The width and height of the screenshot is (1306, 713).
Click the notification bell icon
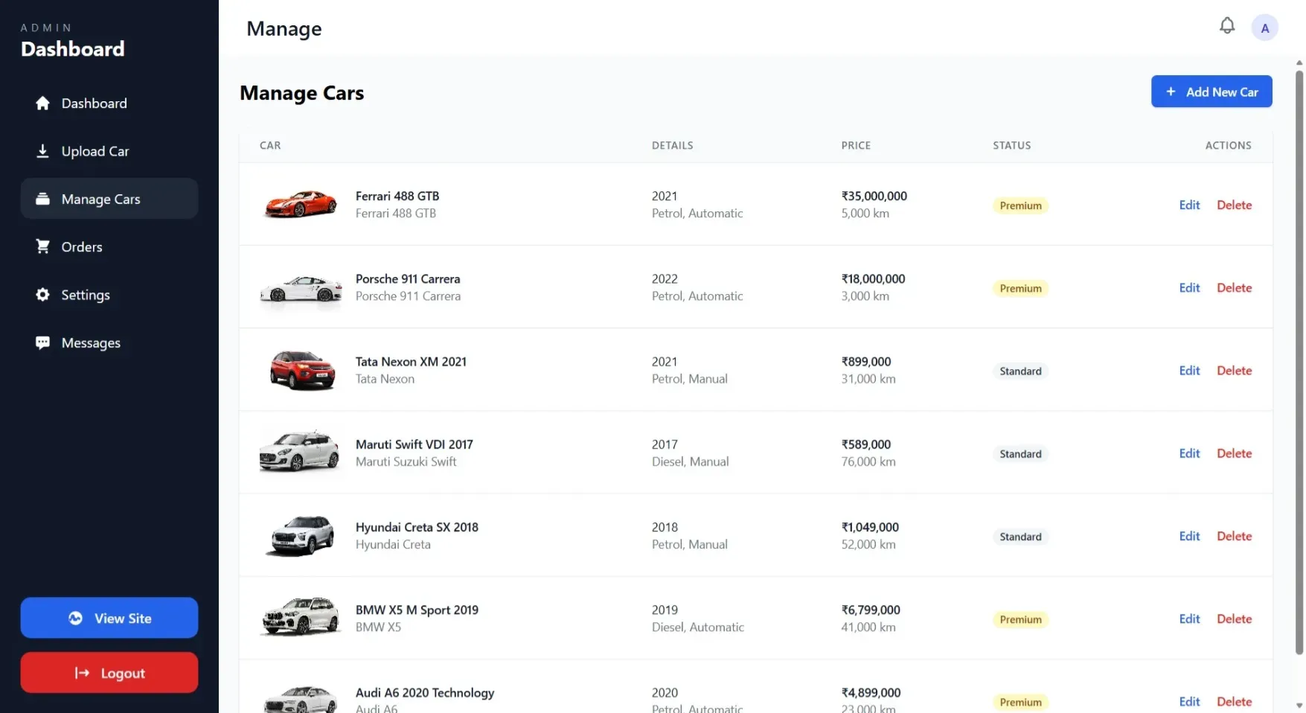tap(1226, 25)
